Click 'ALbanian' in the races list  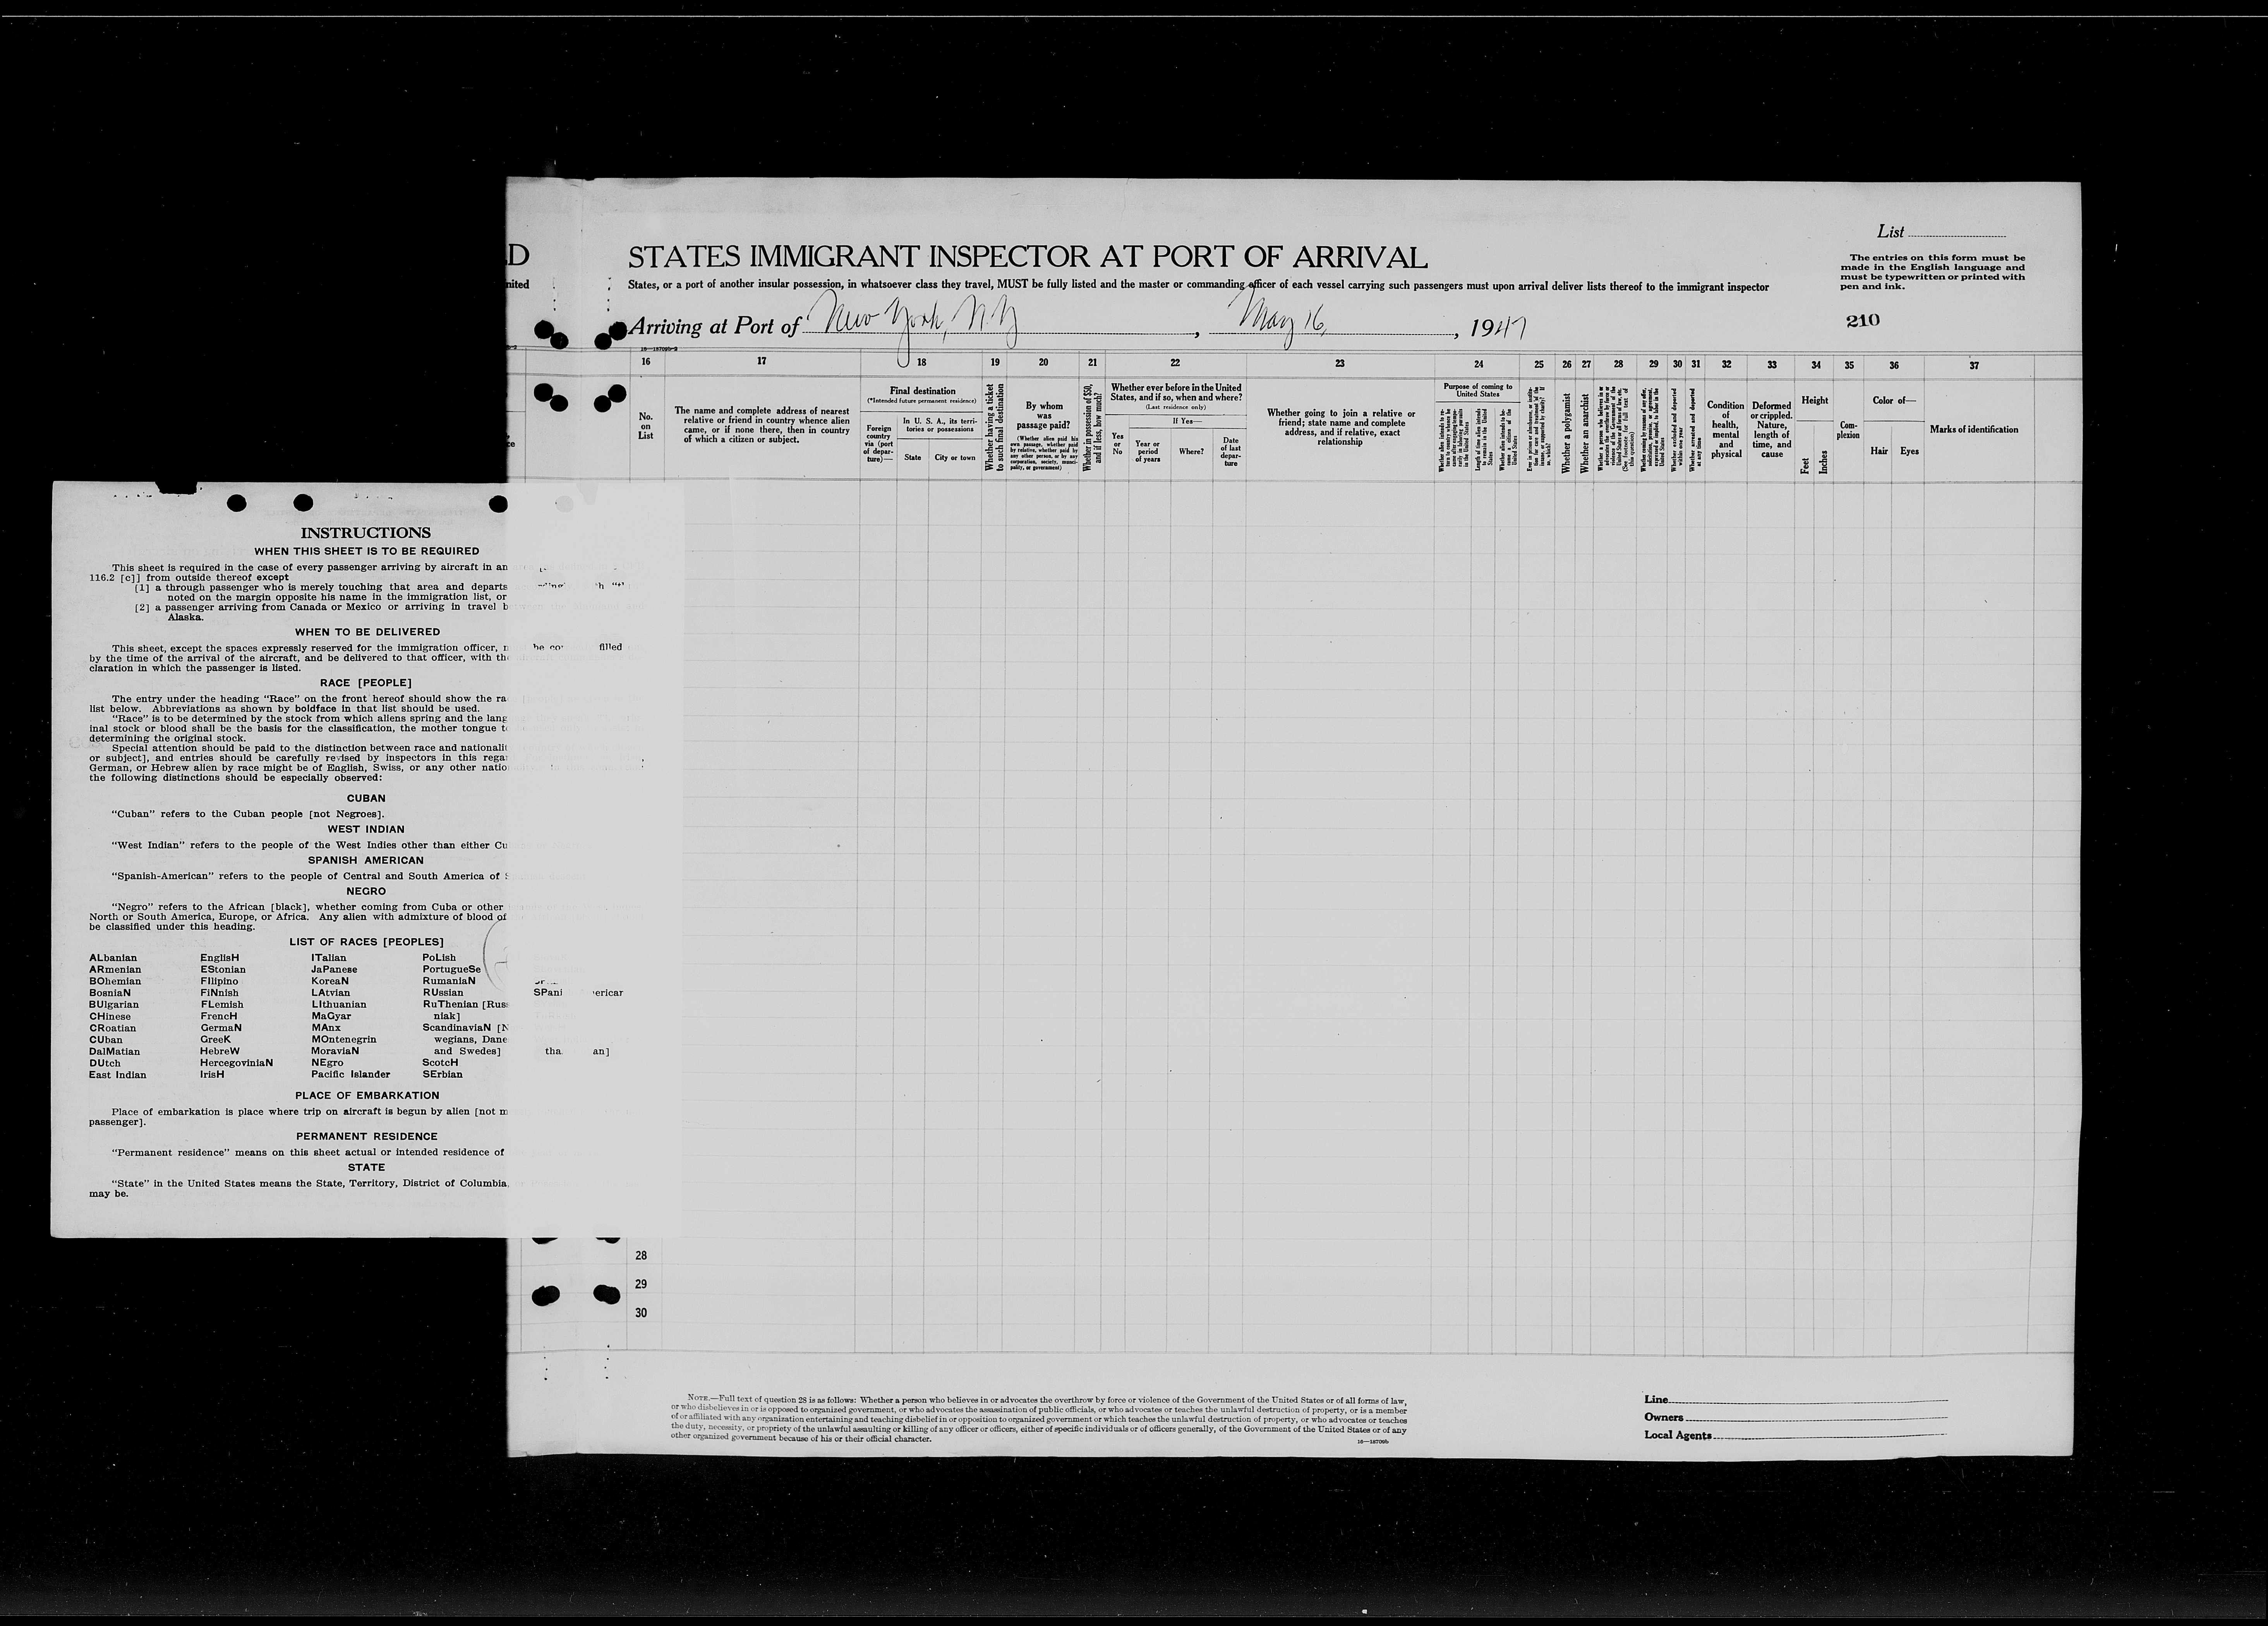113,958
